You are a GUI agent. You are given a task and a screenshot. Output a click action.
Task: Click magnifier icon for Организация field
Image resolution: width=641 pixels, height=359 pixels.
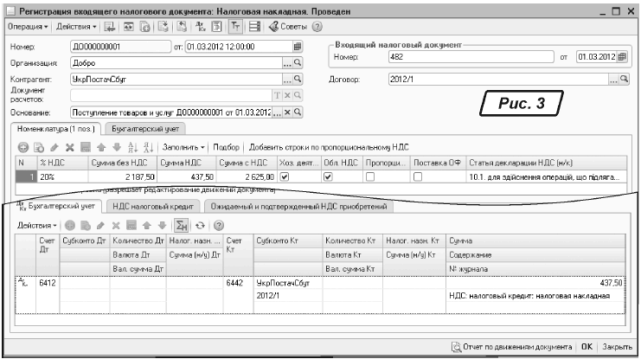(298, 63)
